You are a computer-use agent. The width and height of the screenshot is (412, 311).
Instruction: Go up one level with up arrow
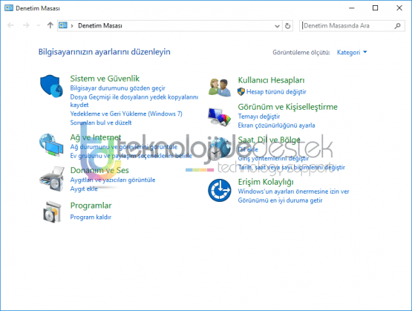(x=50, y=25)
